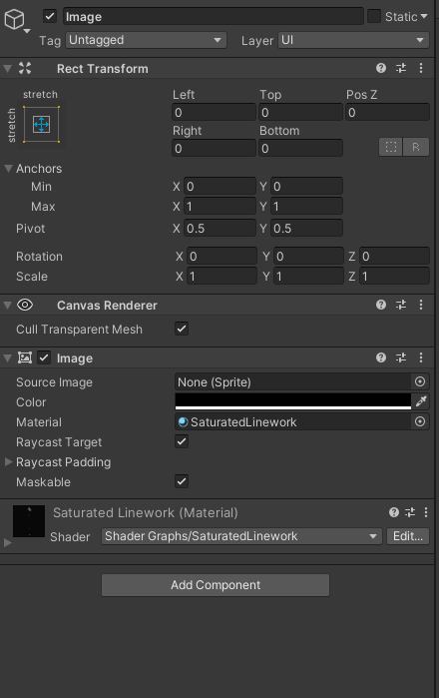Toggle the Rect Transform blueprint mode button
This screenshot has height=698, width=439.
pos(390,147)
